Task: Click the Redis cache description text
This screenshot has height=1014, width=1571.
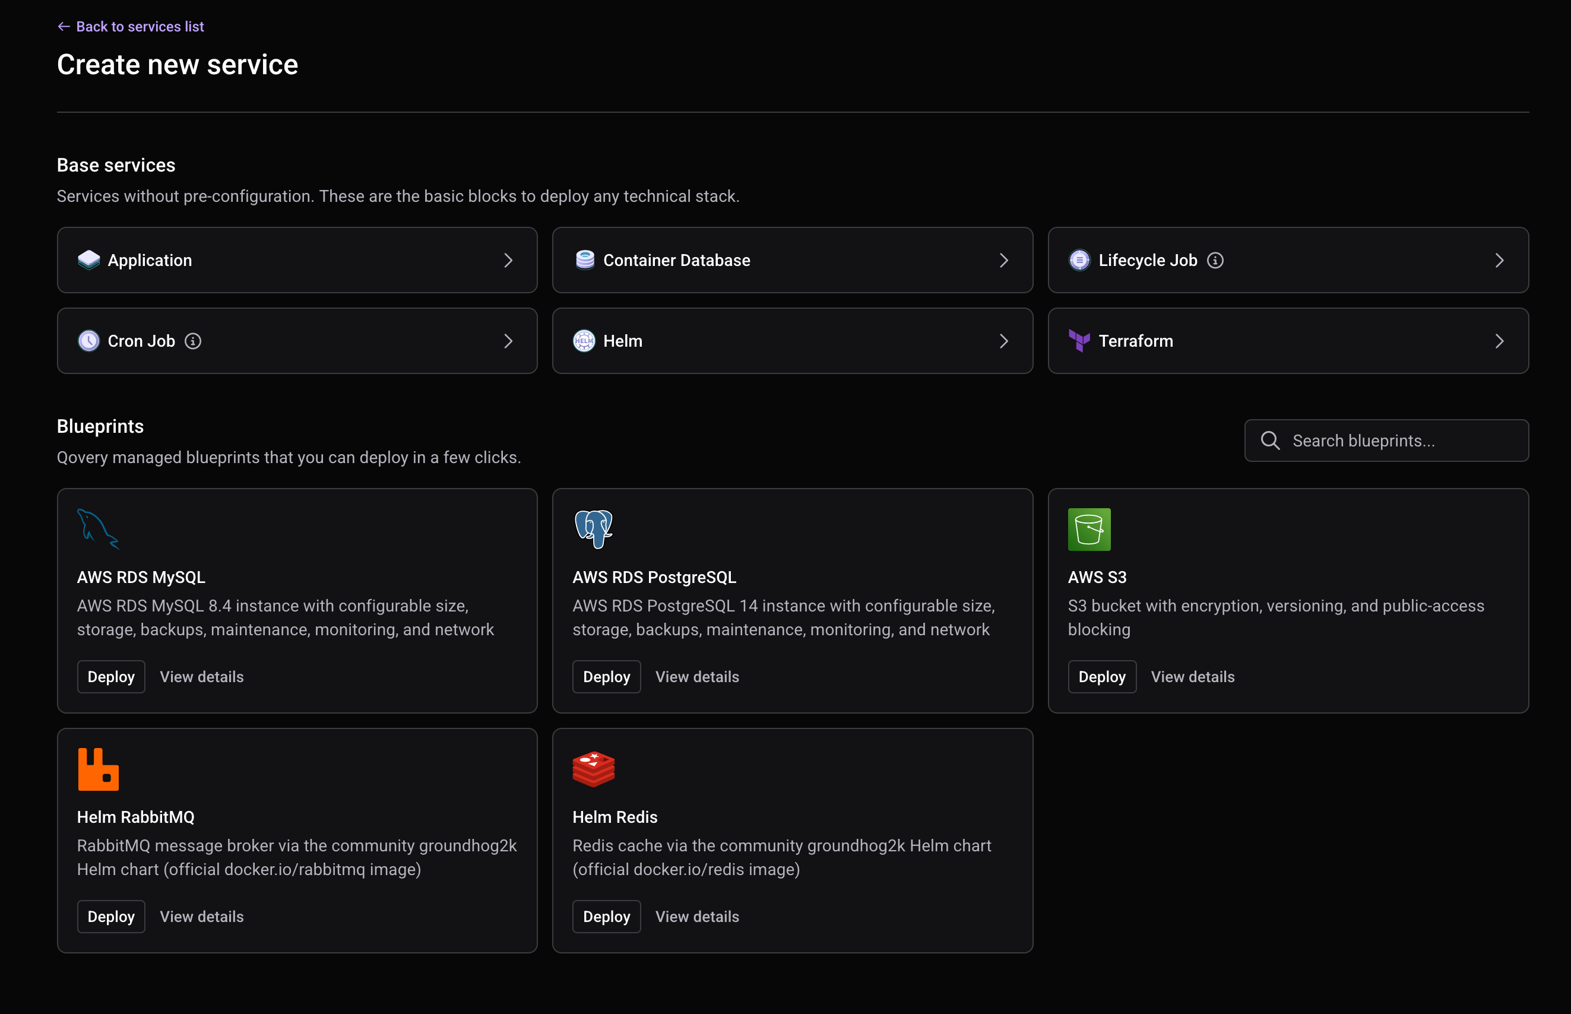Action: point(781,857)
